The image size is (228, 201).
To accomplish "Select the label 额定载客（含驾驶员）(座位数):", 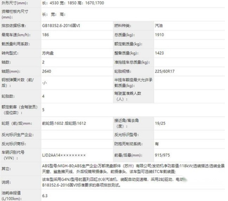I will point(20,110).
